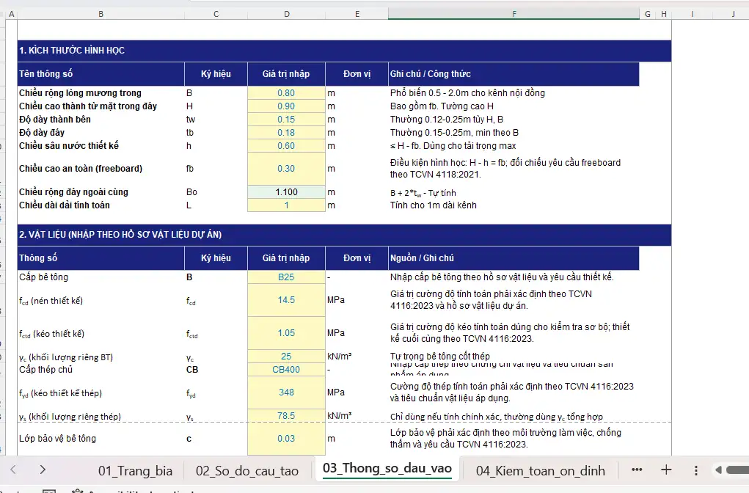The image size is (749, 493).
Task: Click the length L value cell 1
Action: pos(286,205)
